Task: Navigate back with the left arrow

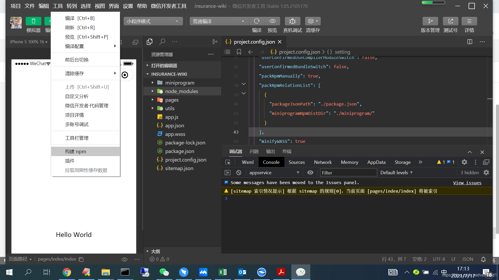Action: click(251, 52)
